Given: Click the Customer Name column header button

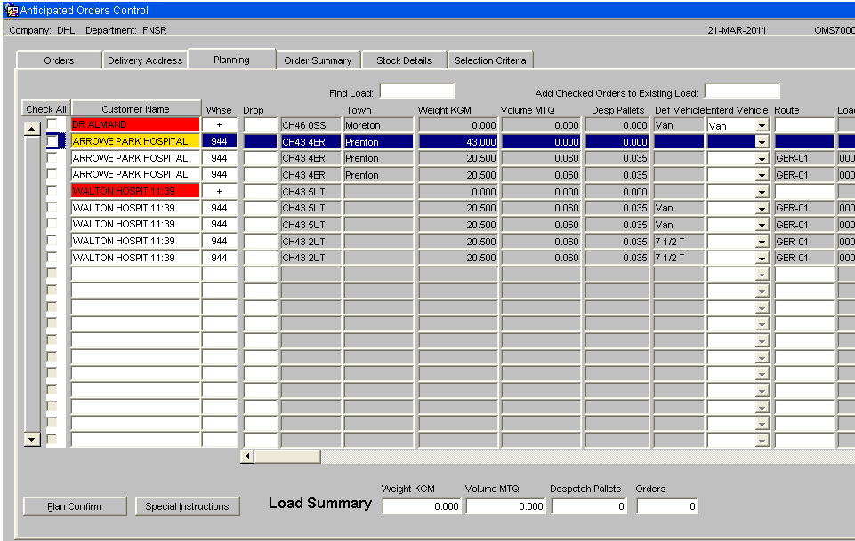Looking at the screenshot, I should (x=136, y=109).
